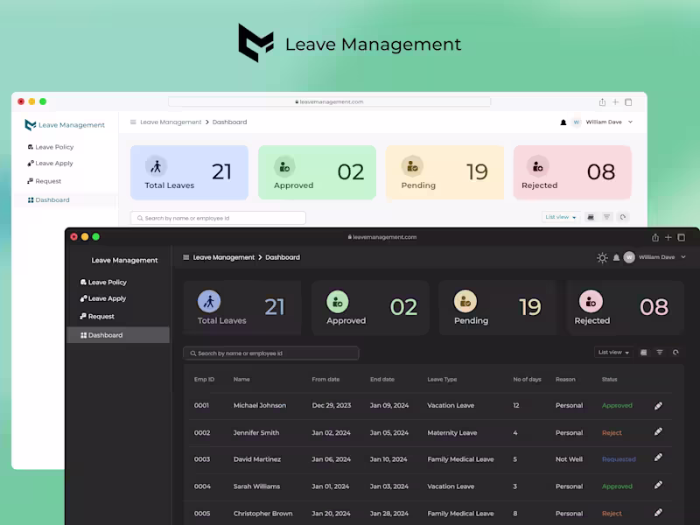Select Dashboard in dark window sidebar
This screenshot has width=700, height=525.
118,335
